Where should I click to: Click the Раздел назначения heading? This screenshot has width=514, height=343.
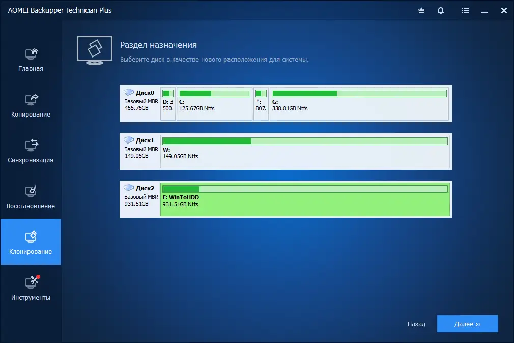tap(158, 45)
